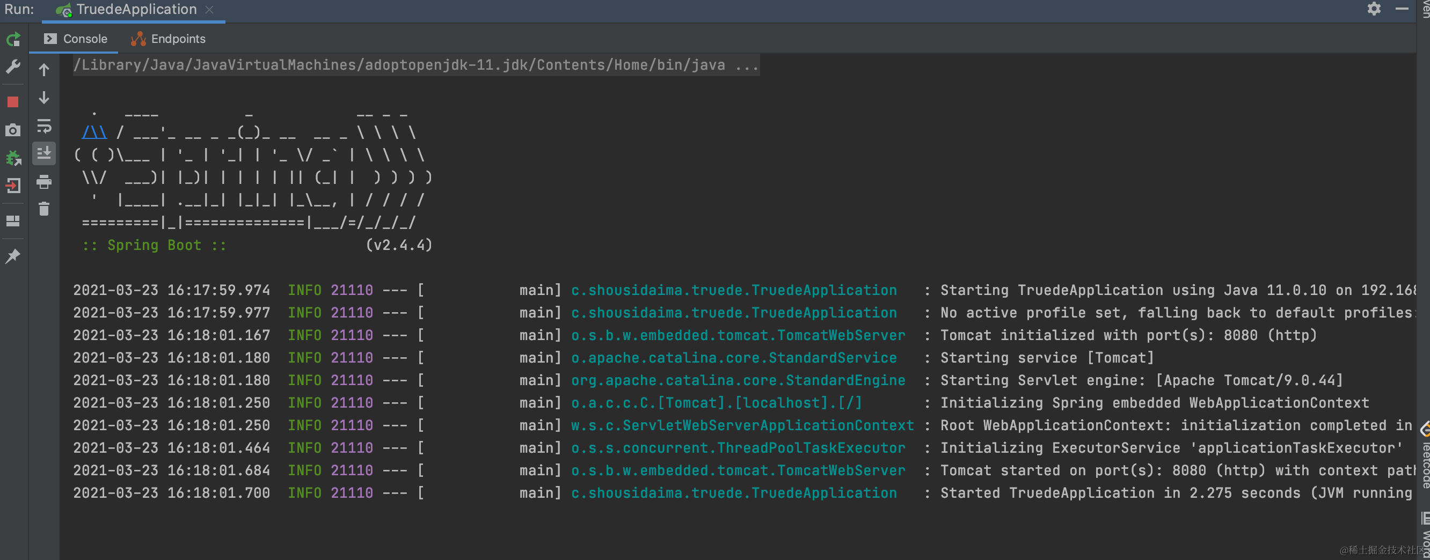1430x560 pixels.
Task: Click the green bug reload icon
Action: [x=13, y=158]
